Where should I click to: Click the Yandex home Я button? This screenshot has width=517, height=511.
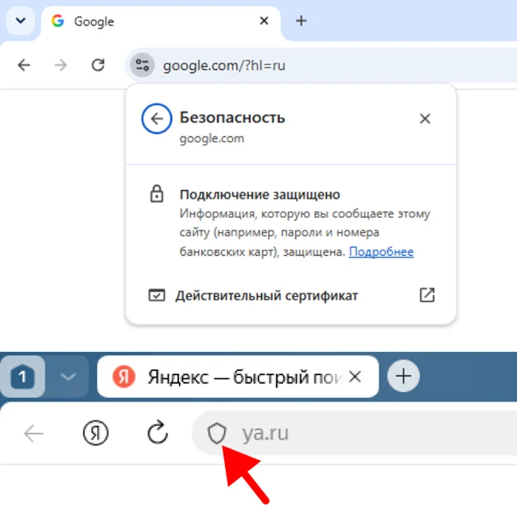(x=95, y=433)
